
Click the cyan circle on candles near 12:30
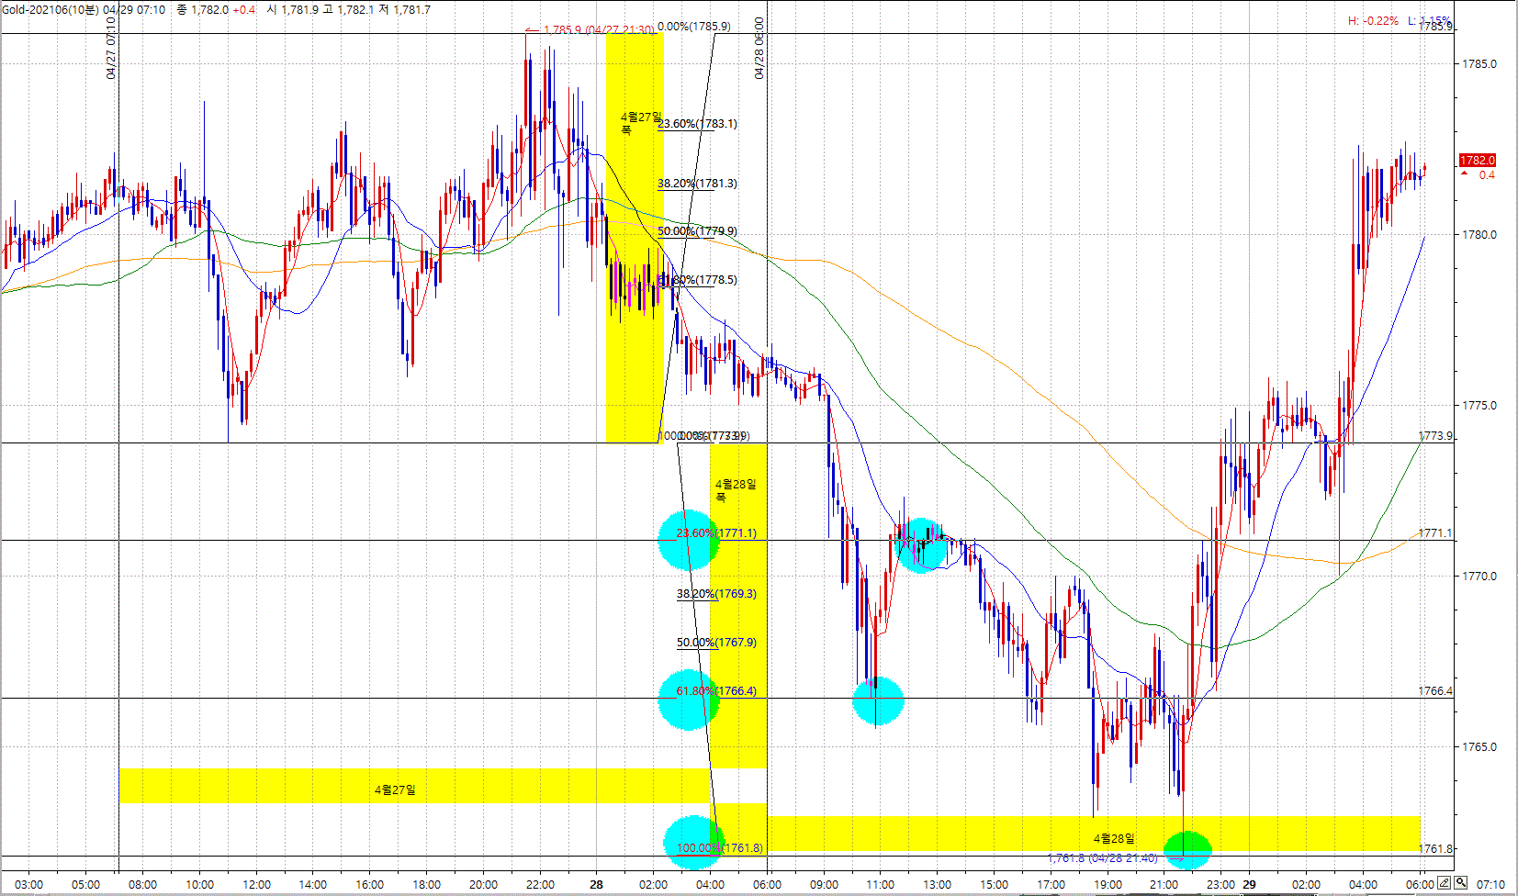[920, 545]
